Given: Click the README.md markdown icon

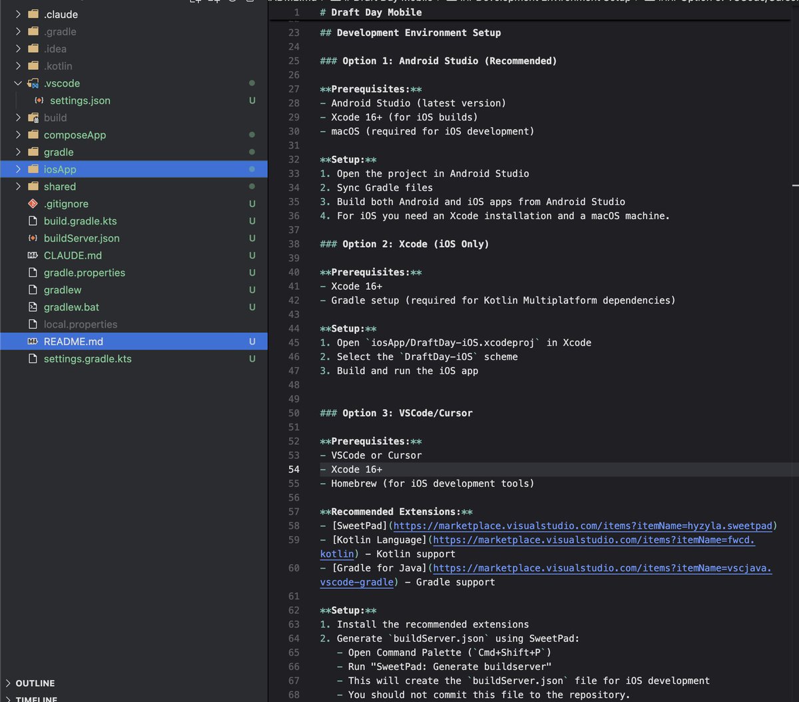Looking at the screenshot, I should click(33, 342).
